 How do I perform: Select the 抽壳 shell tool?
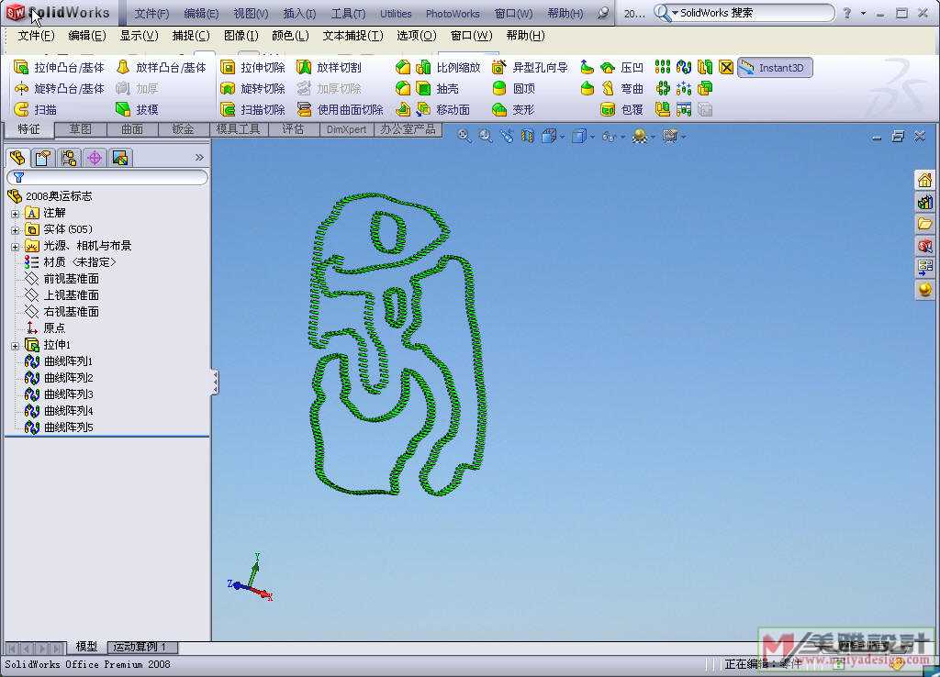point(438,89)
